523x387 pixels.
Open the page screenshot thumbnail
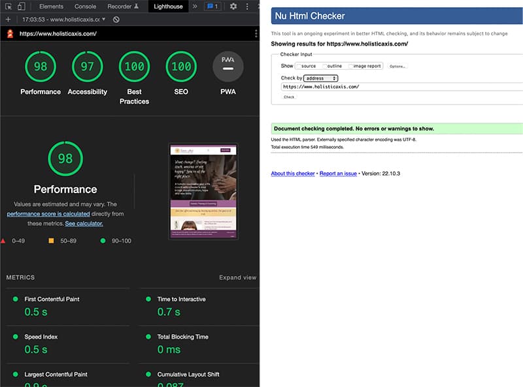click(203, 191)
